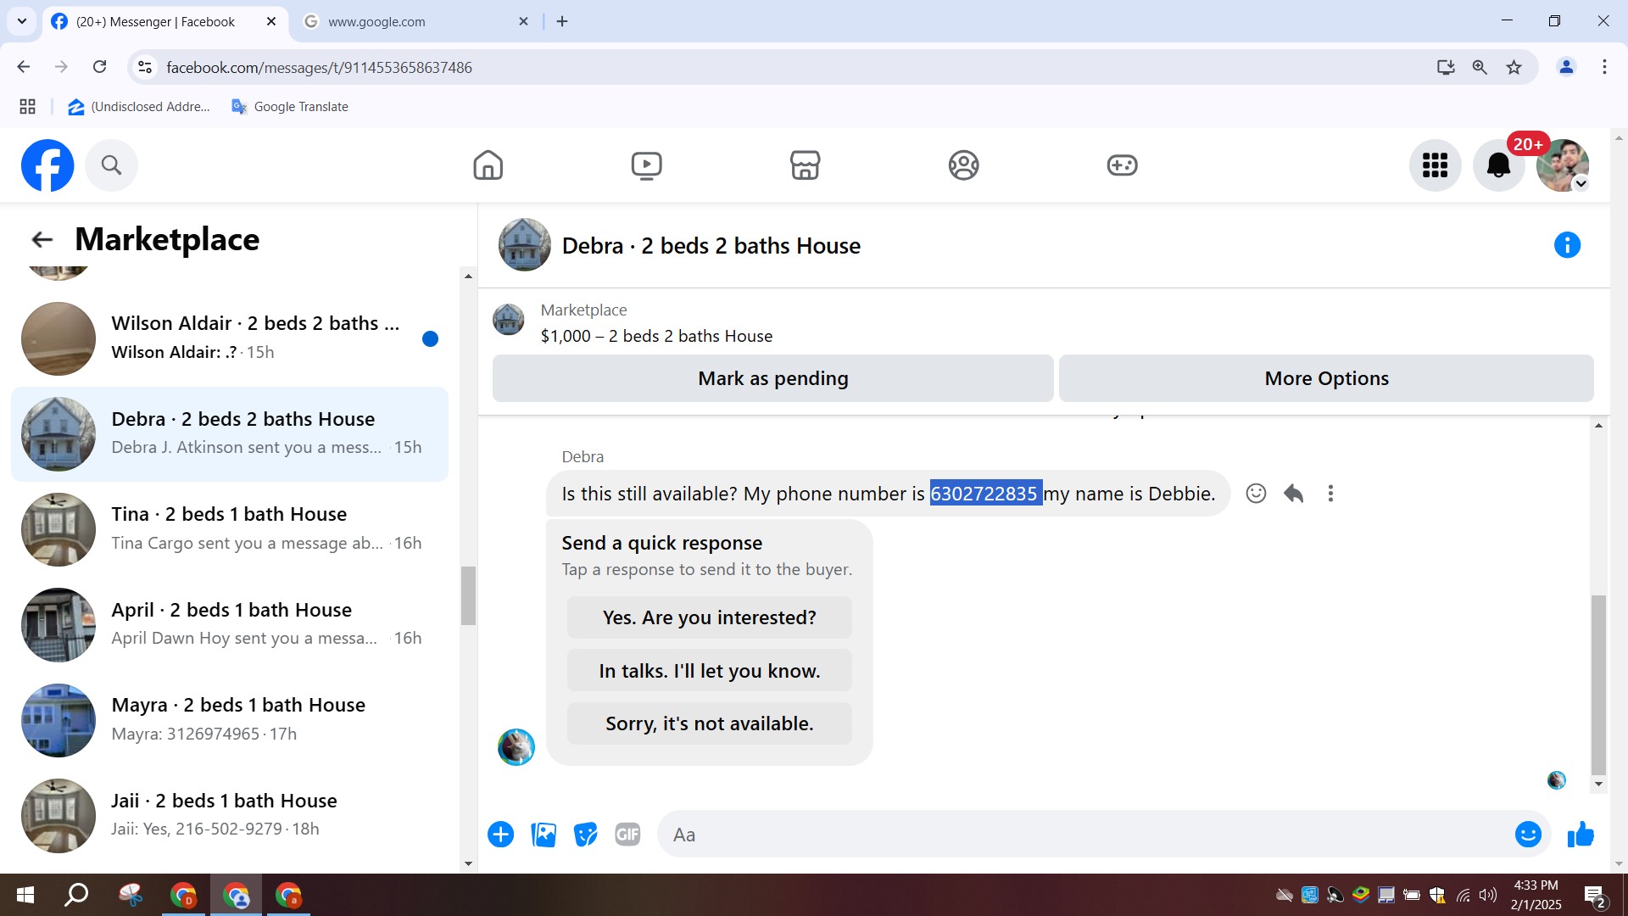Open the Facebook Home icon
The height and width of the screenshot is (916, 1628).
(488, 165)
